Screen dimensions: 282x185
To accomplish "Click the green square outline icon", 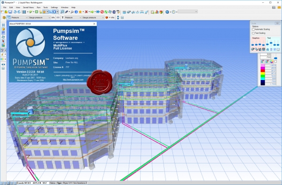I will tap(37, 12).
